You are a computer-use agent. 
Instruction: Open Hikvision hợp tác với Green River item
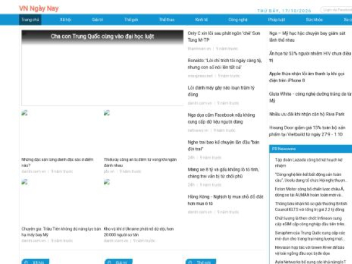tap(310, 250)
